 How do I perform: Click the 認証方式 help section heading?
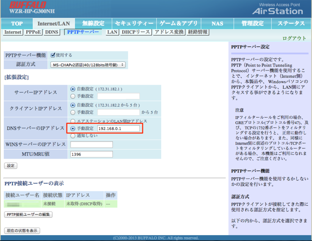coord(240,197)
